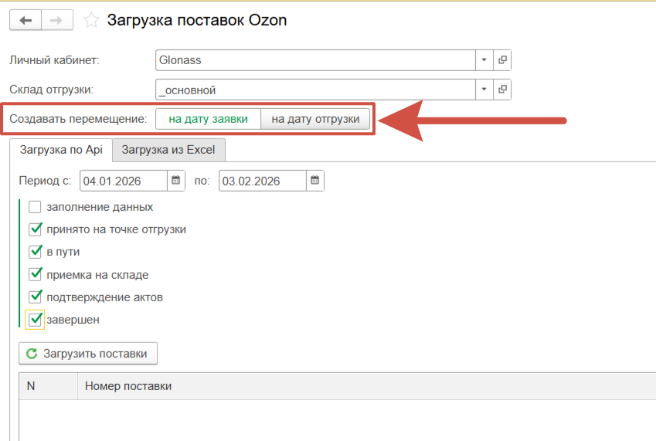Image resolution: width=656 pixels, height=441 pixels.
Task: Expand the Склад отгрузки dropdown list
Action: click(484, 90)
